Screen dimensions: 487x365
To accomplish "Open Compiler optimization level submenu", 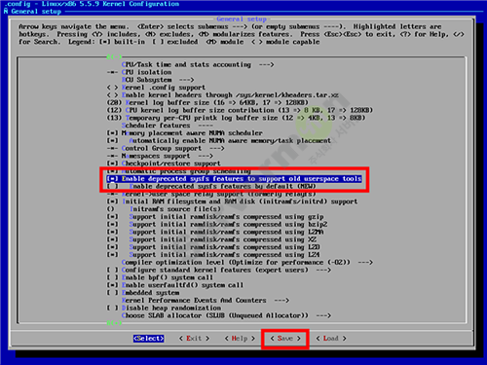I will point(247,262).
